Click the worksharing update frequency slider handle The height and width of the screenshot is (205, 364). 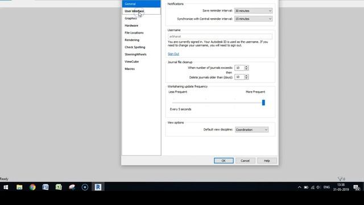click(x=263, y=102)
